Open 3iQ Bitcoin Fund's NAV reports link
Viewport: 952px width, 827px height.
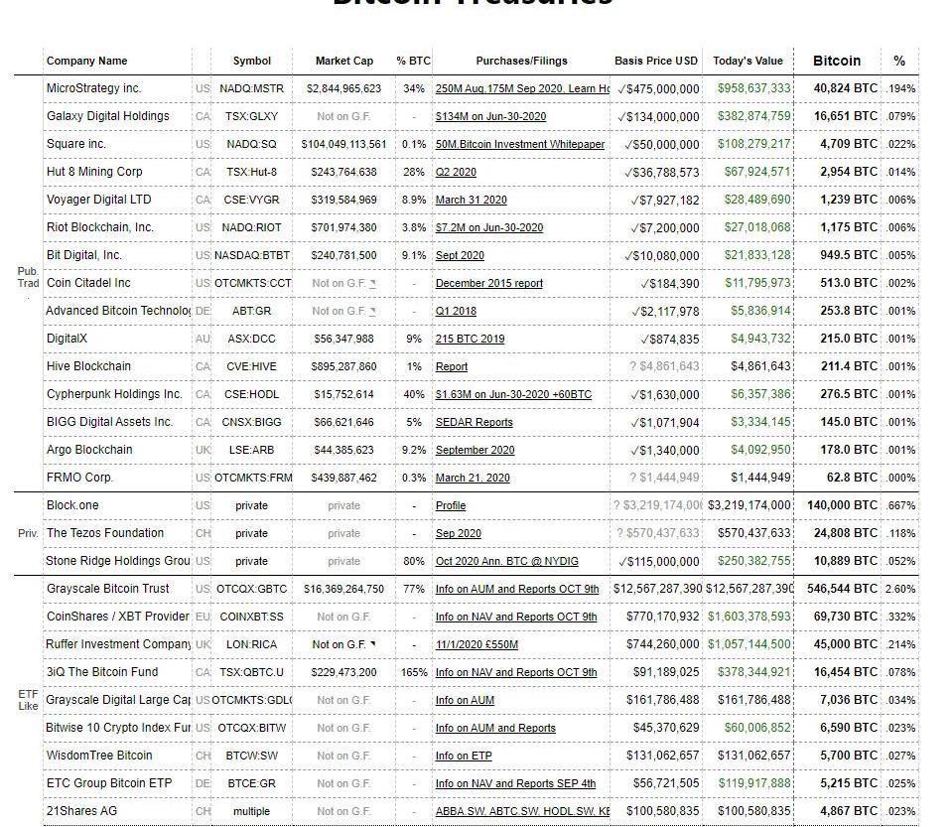pyautogui.click(x=516, y=673)
